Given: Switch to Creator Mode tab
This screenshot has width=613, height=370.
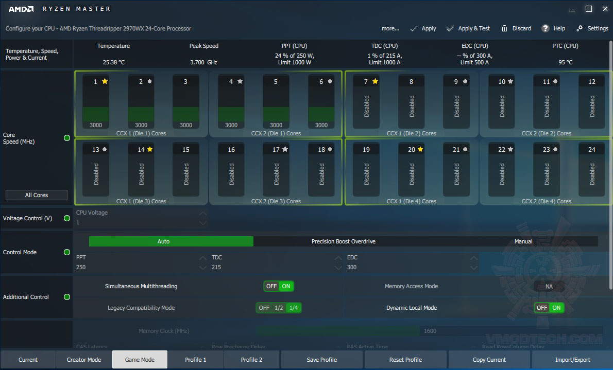Looking at the screenshot, I should tap(83, 360).
